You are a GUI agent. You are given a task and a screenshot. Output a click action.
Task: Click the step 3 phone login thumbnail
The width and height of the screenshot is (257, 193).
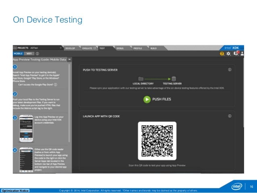[x=26, y=129]
